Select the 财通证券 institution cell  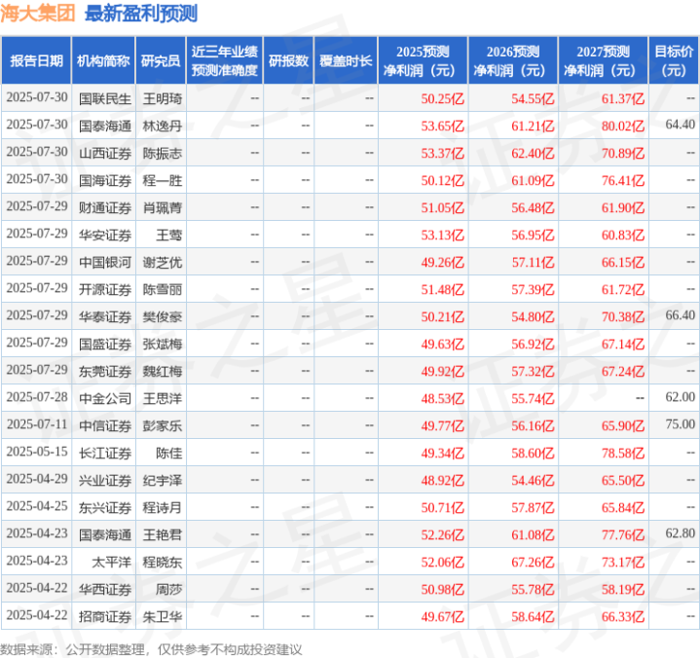(x=105, y=207)
